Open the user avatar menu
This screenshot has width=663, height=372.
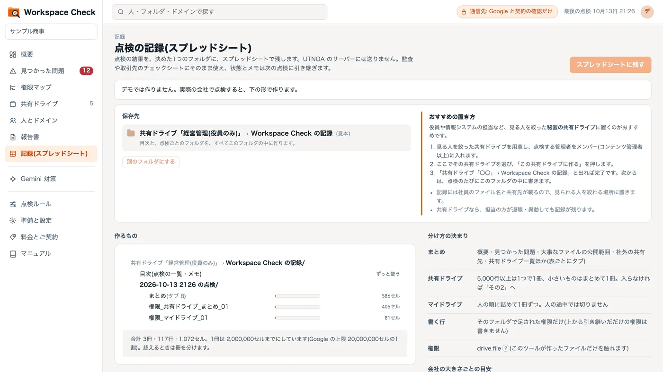coord(647,12)
